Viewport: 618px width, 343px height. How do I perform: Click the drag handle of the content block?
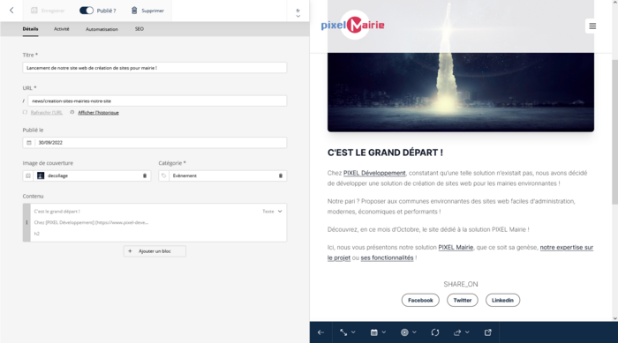[x=26, y=222]
